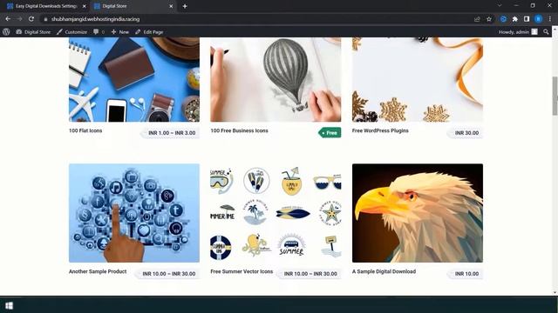
Task: Open Digital Store menu in admin bar
Action: 33,32
